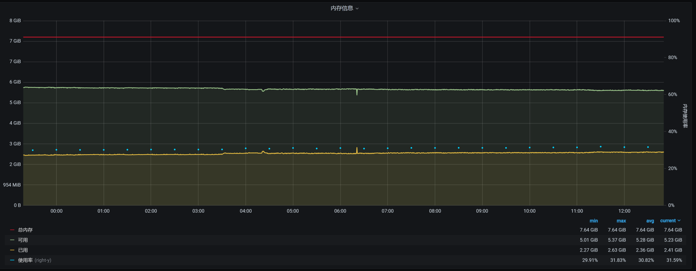Click the green downward dip after 06:00
Viewport: 696px width, 271px height.
[x=357, y=93]
